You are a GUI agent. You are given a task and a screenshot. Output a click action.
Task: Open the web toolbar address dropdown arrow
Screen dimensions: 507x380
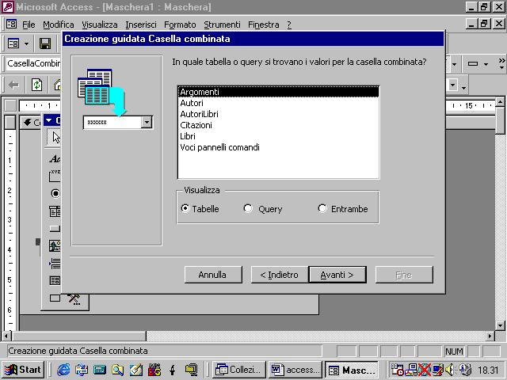coord(453,85)
